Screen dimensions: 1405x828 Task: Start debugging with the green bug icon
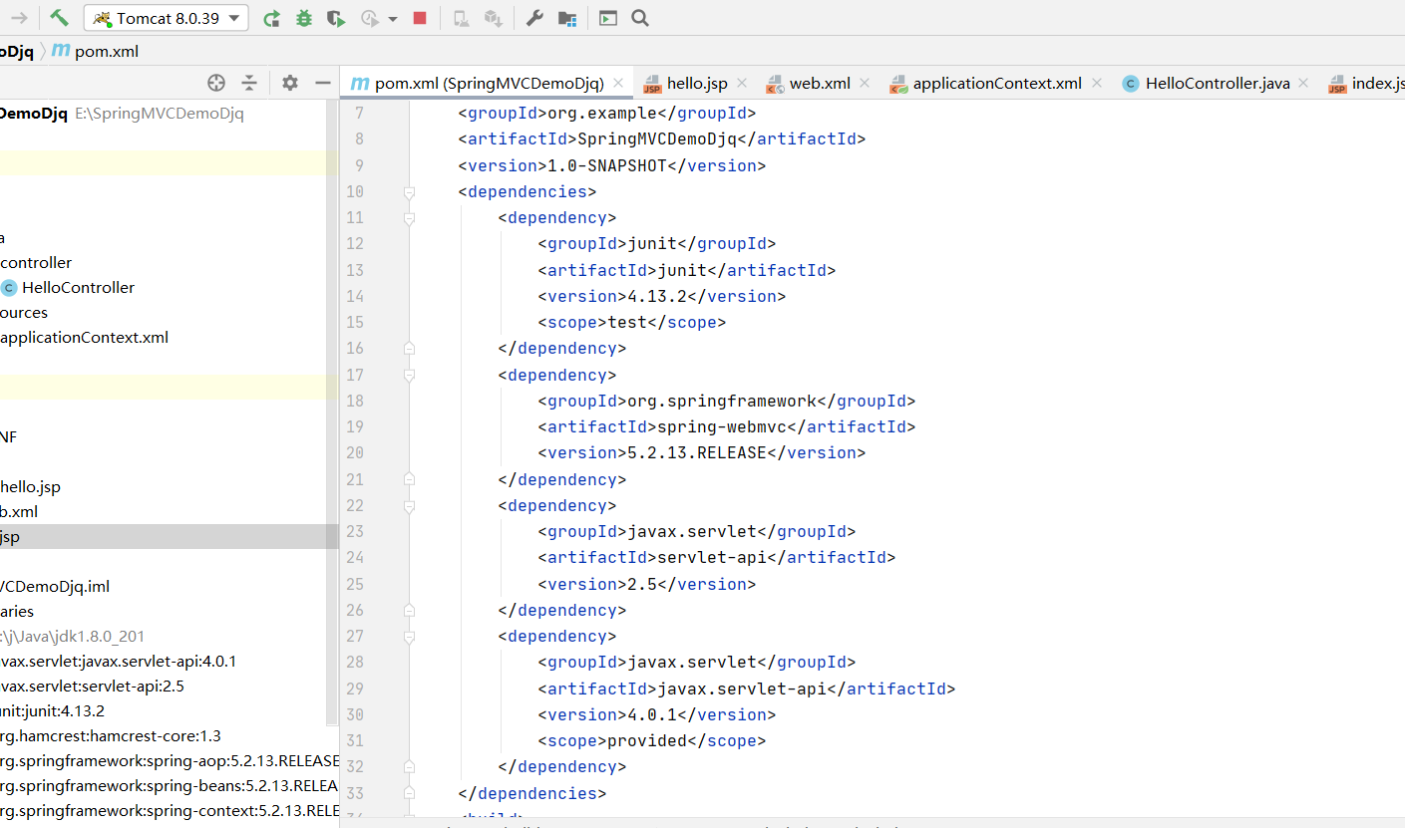[x=304, y=18]
